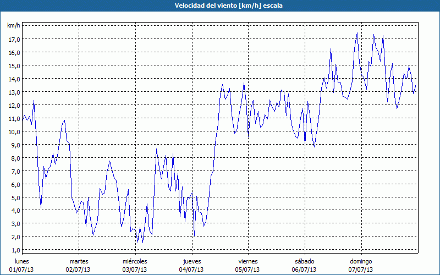Click the 13,0 y-axis tick label
Viewport: 440px width, 275px height.
pos(14,92)
